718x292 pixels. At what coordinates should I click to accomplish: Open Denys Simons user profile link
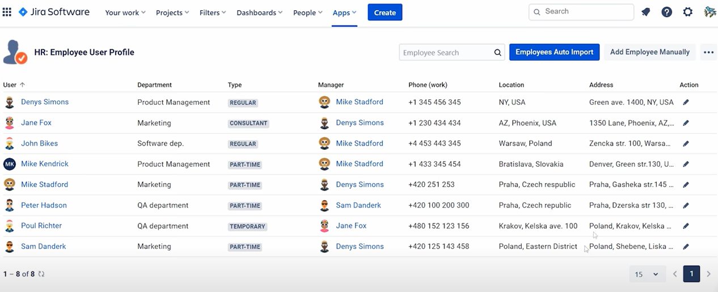[x=45, y=102]
